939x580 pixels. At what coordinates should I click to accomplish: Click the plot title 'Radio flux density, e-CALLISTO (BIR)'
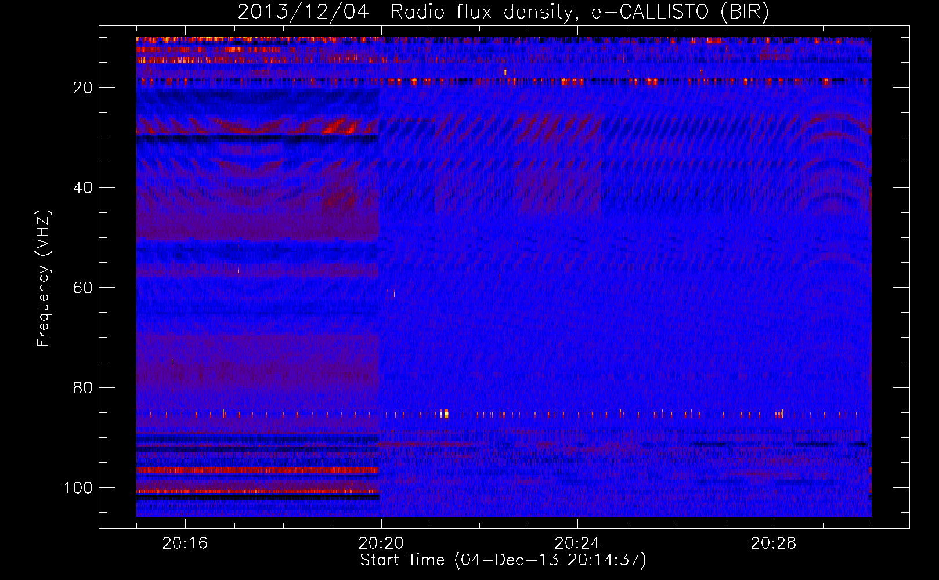coord(579,12)
